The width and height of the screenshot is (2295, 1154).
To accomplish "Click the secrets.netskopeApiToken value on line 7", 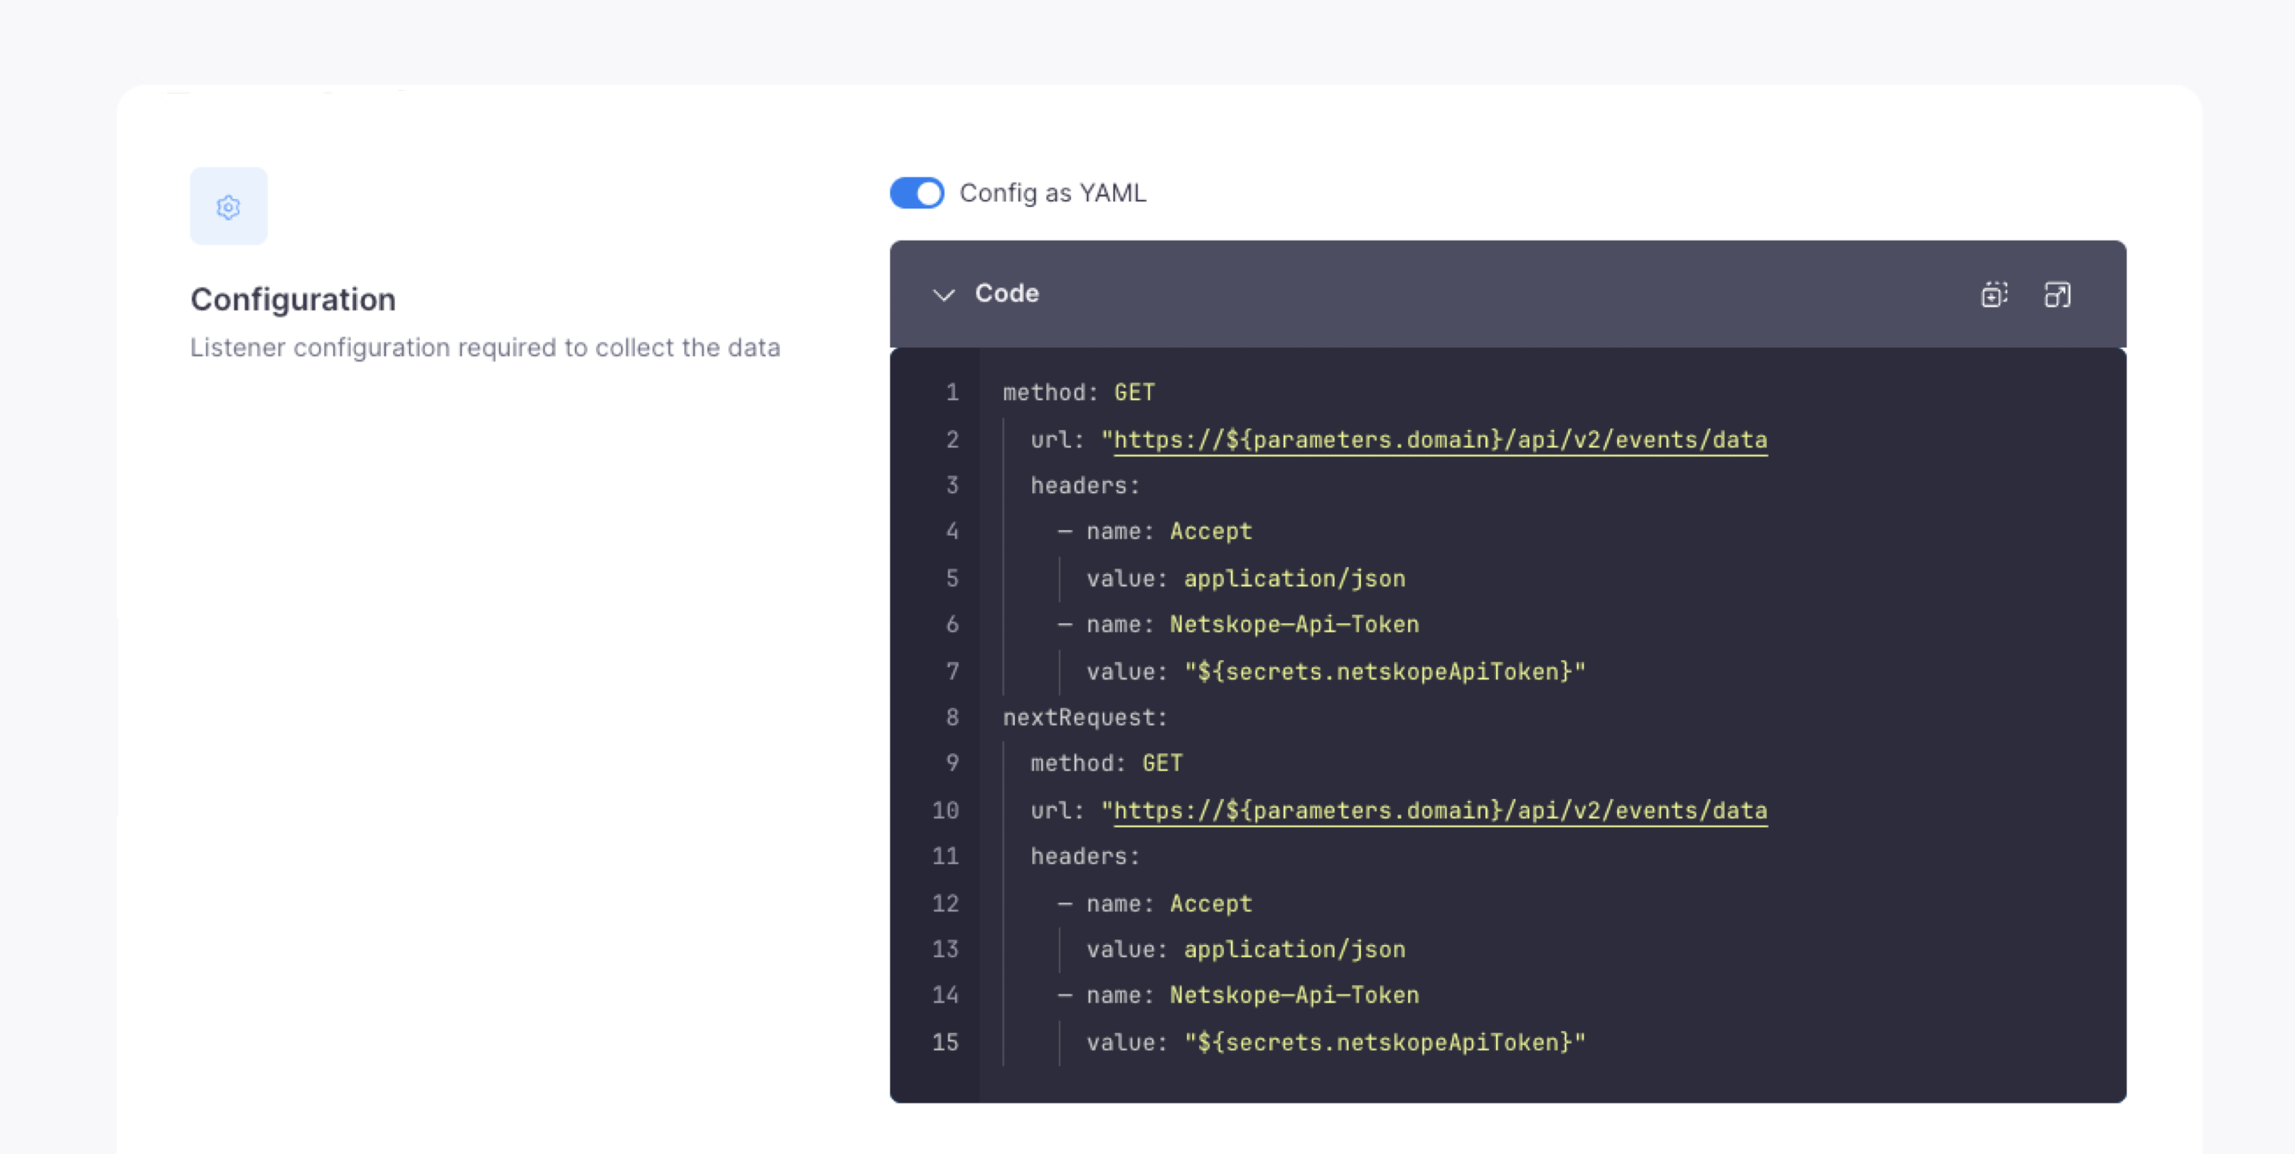I will (x=1384, y=672).
